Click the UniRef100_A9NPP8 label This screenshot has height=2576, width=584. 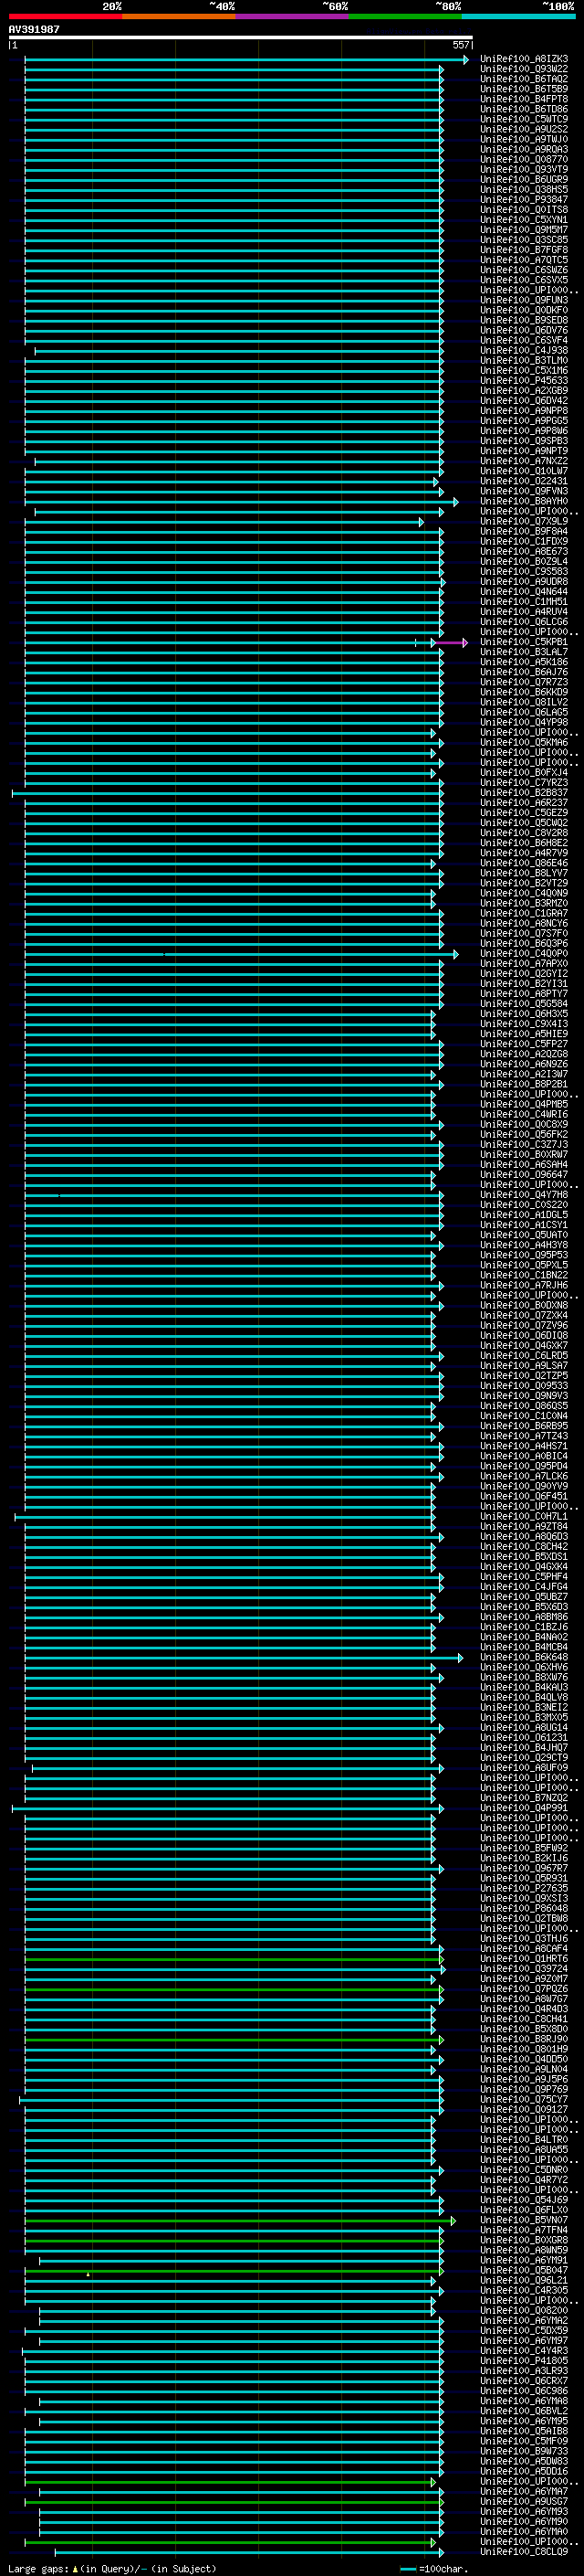pyautogui.click(x=524, y=411)
